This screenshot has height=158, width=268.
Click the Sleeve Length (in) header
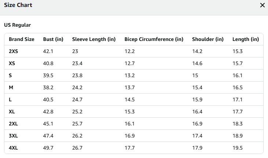pyautogui.click(x=94, y=39)
